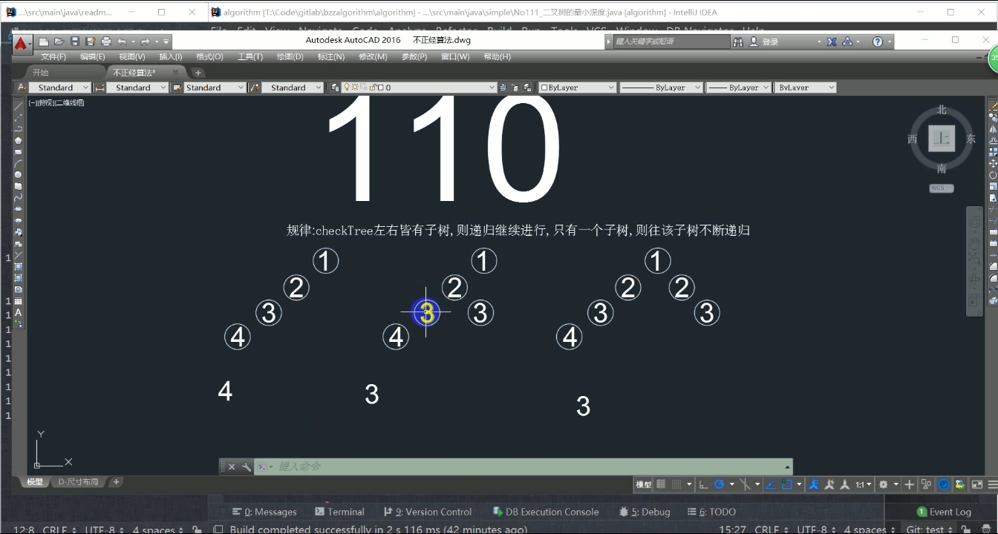
Task: Open lineweight ByLayer dropdown
Action: [738, 88]
